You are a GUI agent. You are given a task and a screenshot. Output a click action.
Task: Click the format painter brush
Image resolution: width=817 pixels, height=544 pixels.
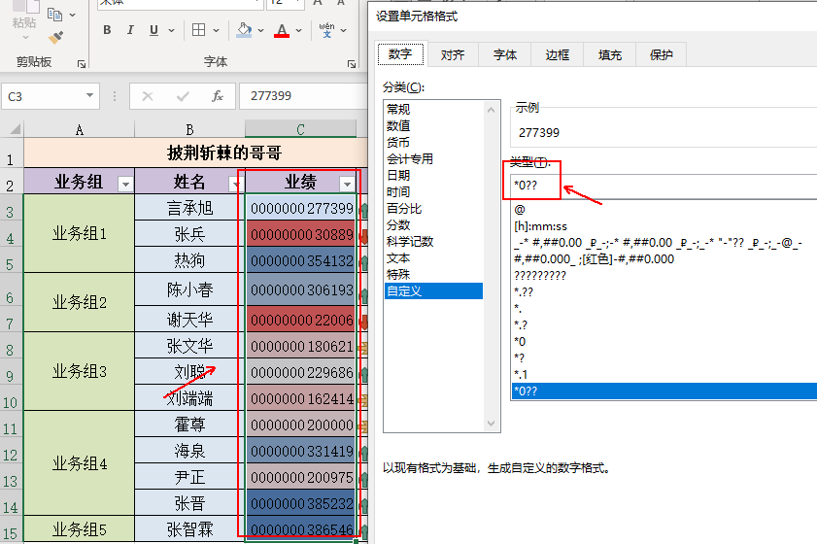pyautogui.click(x=55, y=38)
